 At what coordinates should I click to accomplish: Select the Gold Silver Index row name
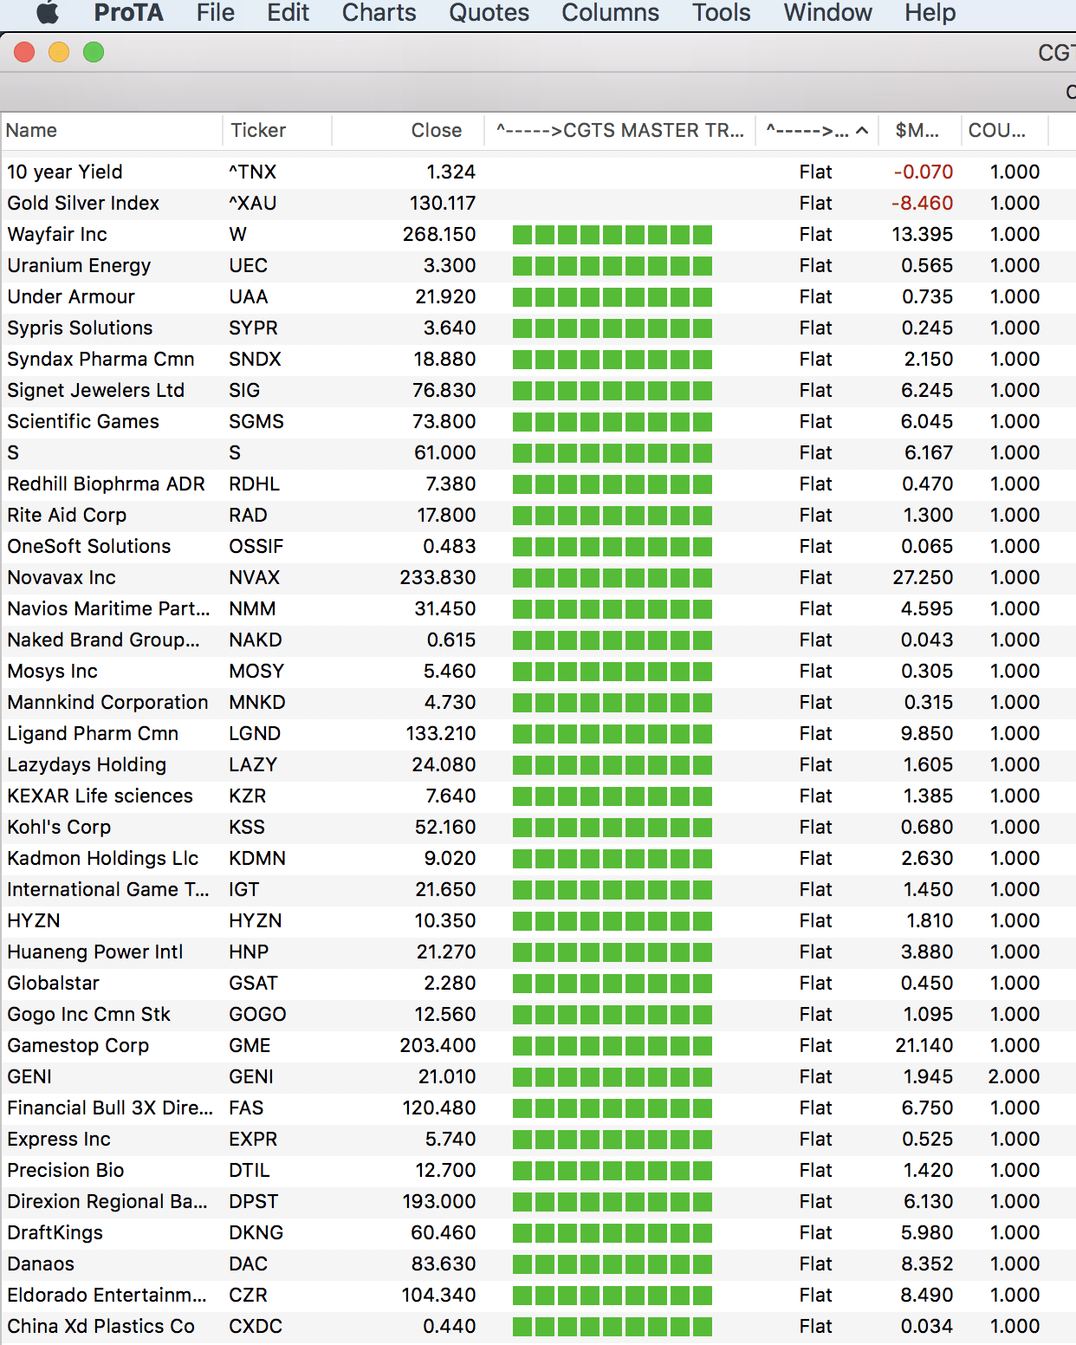(83, 204)
